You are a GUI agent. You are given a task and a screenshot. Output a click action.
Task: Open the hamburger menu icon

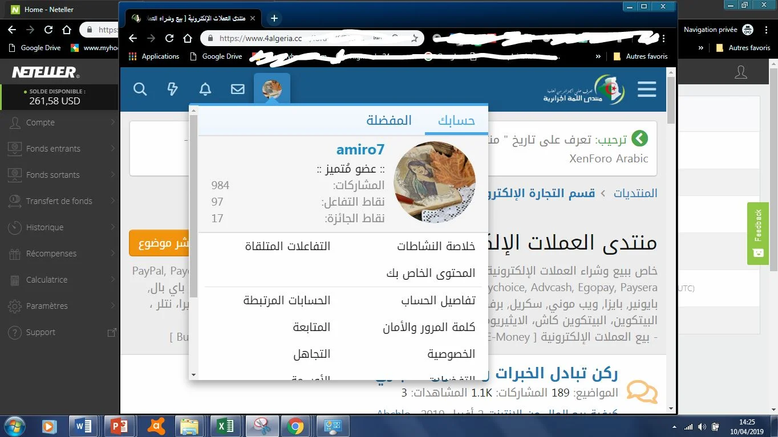(647, 89)
